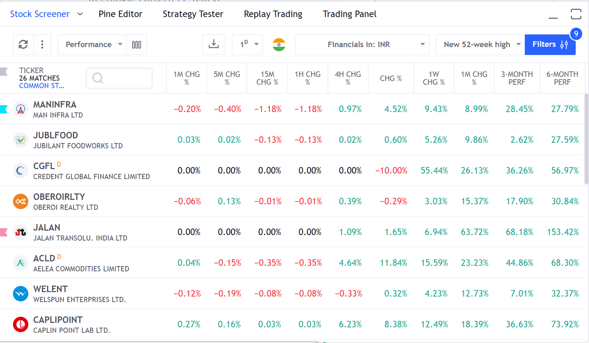Screen dimensions: 589x343
Task: Click inside the ticker search field
Action: tap(121, 78)
